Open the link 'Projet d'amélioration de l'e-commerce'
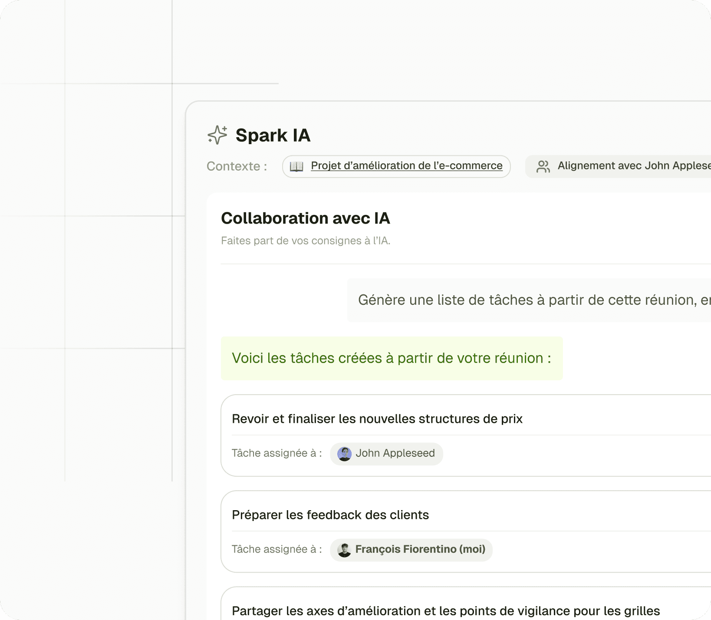Image resolution: width=711 pixels, height=620 pixels. 407,166
